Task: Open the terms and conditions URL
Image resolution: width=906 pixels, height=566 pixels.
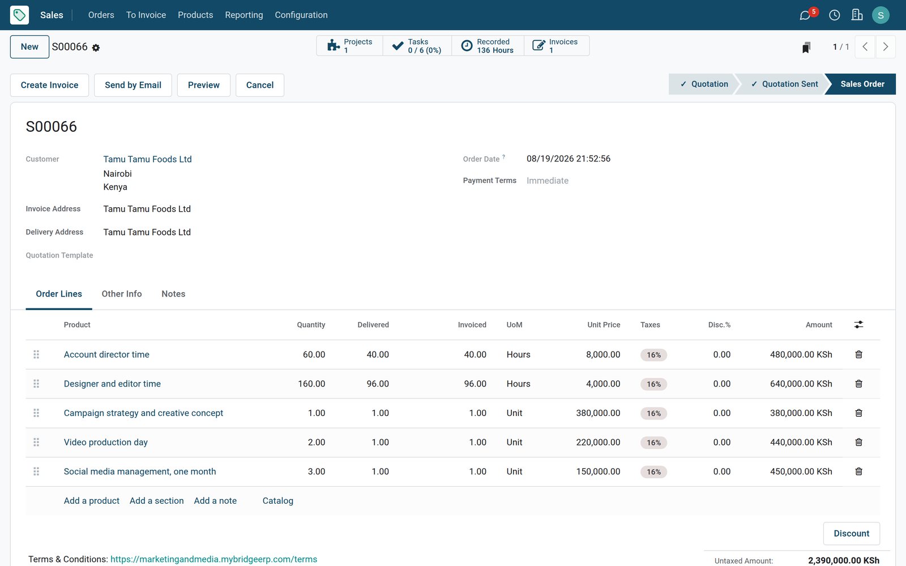Action: [213, 559]
